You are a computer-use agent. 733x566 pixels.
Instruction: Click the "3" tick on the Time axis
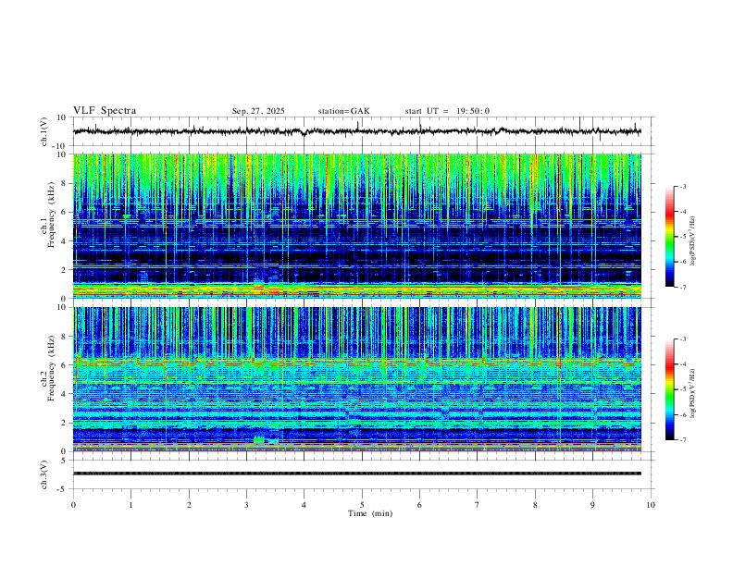247,505
